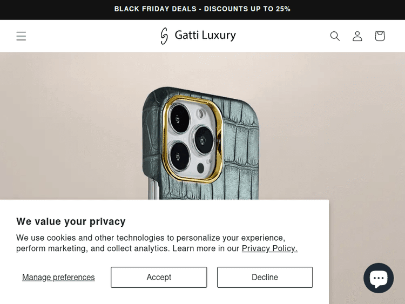Open the account login icon
This screenshot has height=304, width=405.
click(357, 36)
